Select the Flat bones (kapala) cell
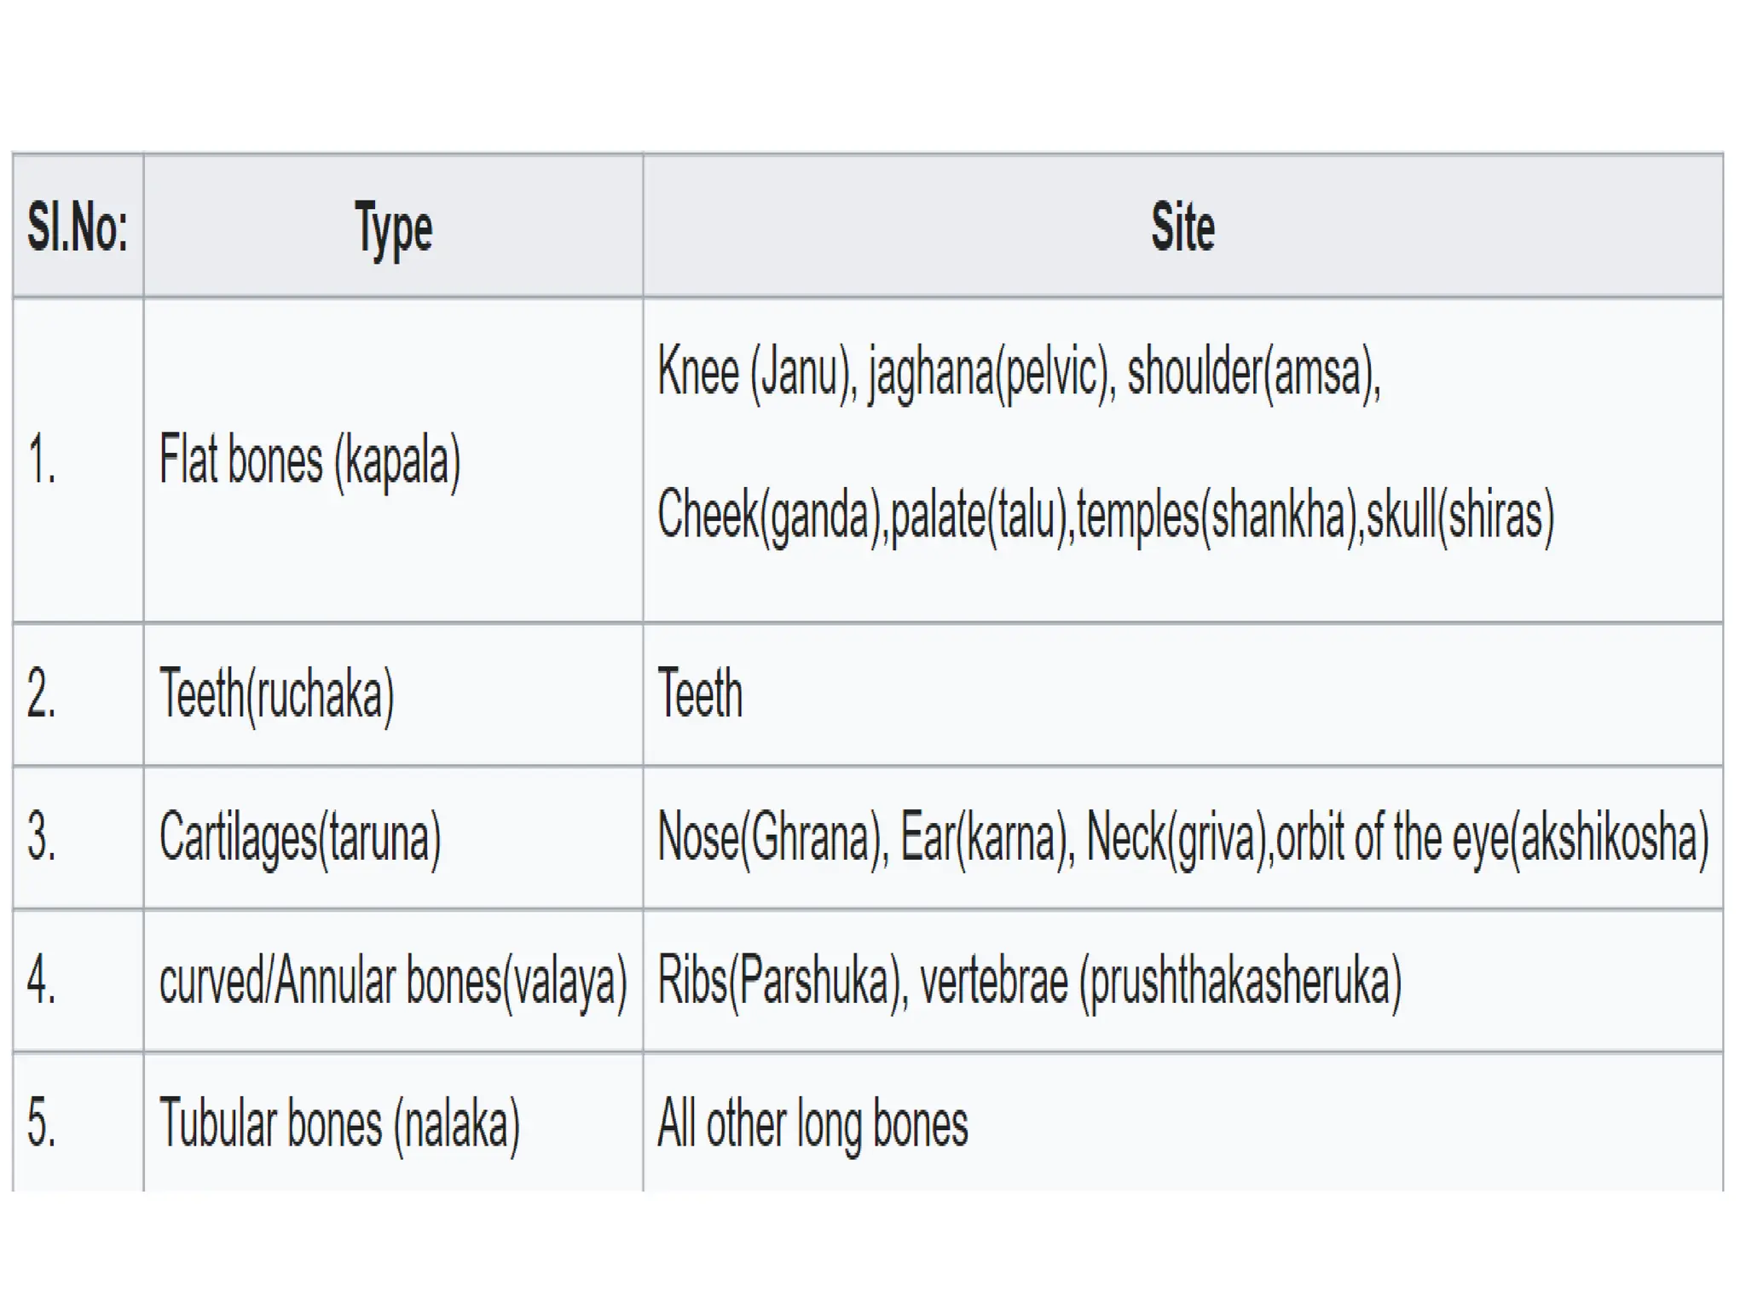This screenshot has width=1746, height=1310. [x=393, y=461]
